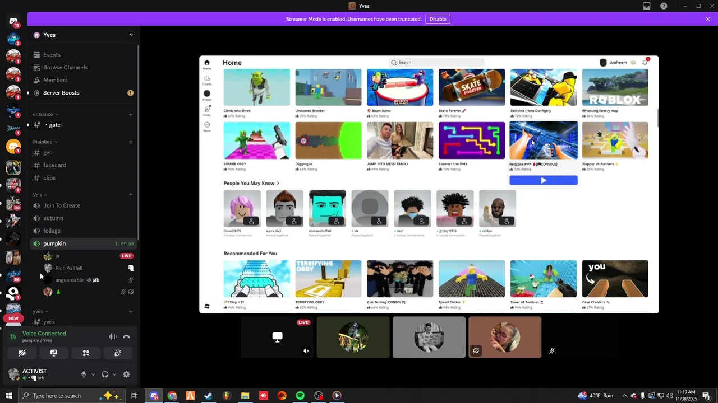Open Roblox notifications bell

645,62
